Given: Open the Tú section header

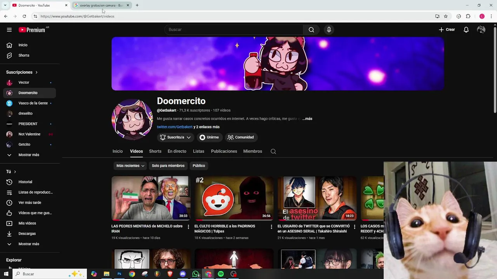Looking at the screenshot, I should 11,172.
